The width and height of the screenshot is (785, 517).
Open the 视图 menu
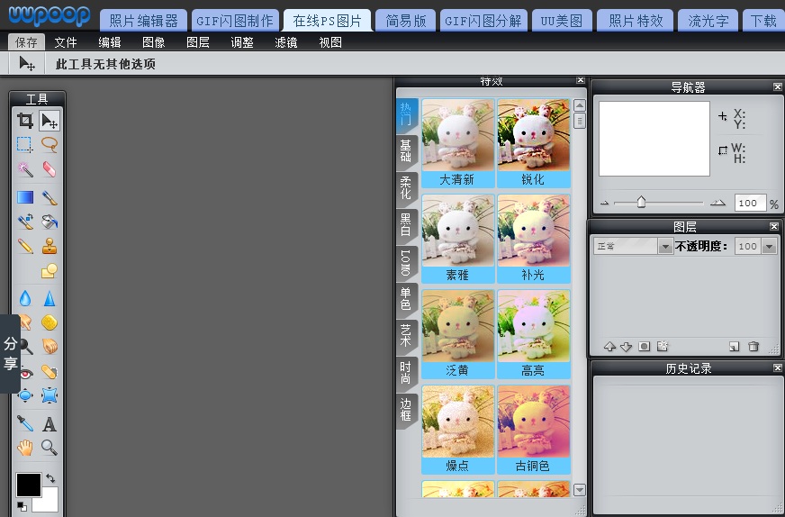329,42
